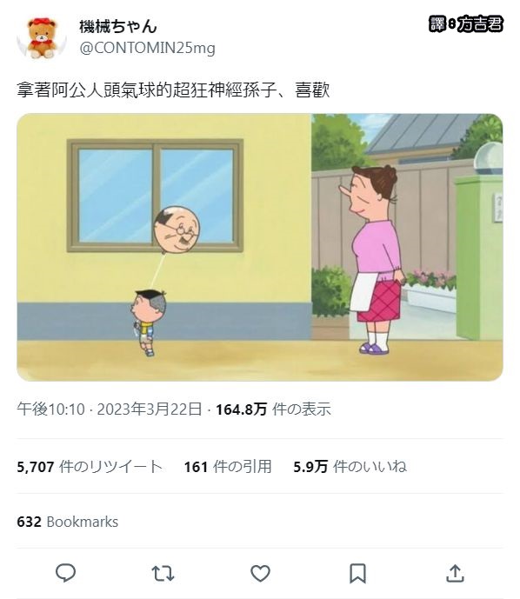View the 161 件の引用 quotes

click(228, 467)
